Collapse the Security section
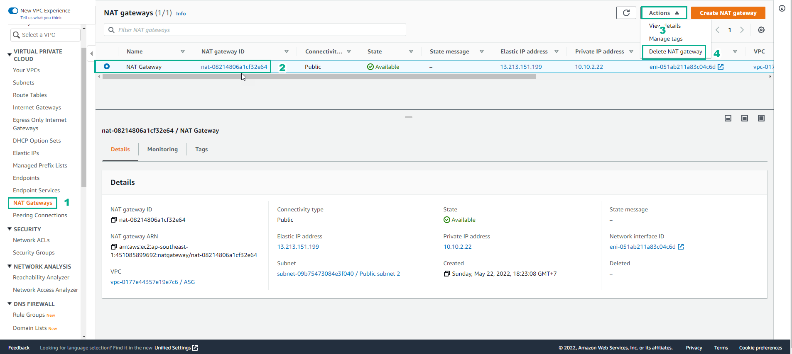792x354 pixels. pos(10,229)
